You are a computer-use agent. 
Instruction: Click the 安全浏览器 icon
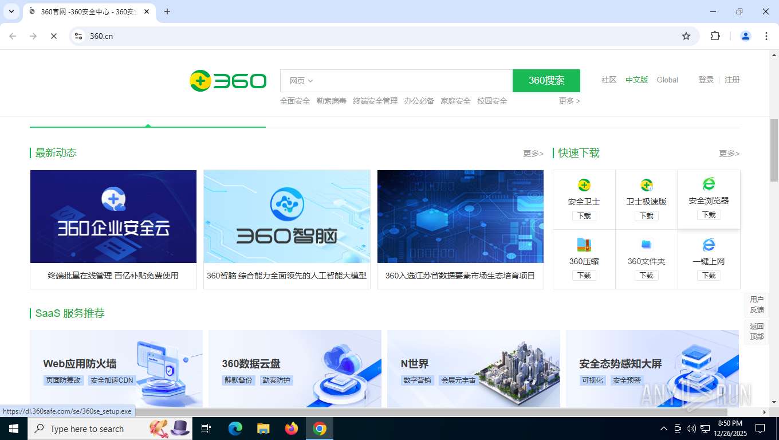(x=709, y=184)
